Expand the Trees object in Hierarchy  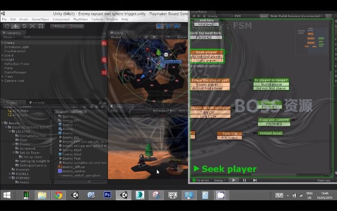coord(2,76)
